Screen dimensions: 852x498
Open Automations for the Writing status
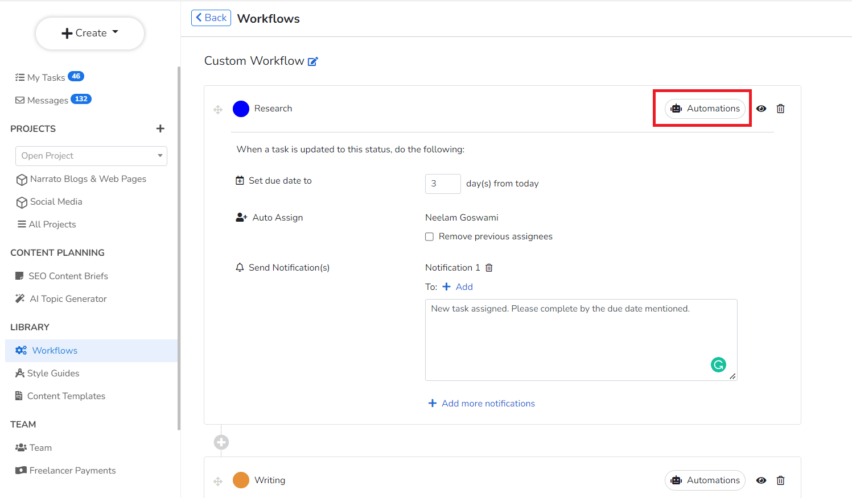click(705, 480)
